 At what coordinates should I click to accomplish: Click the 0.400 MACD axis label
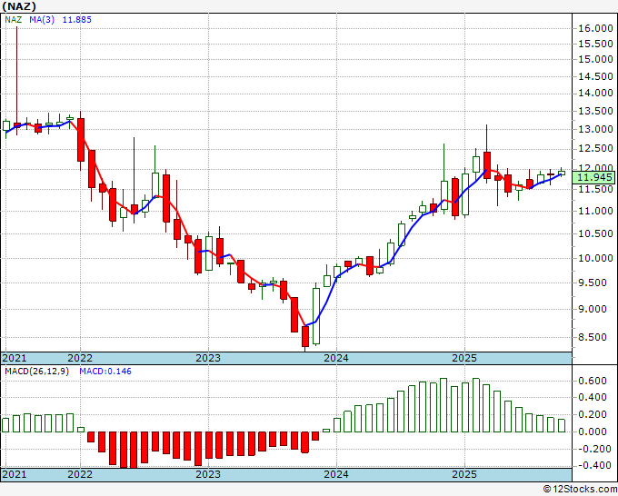[592, 397]
